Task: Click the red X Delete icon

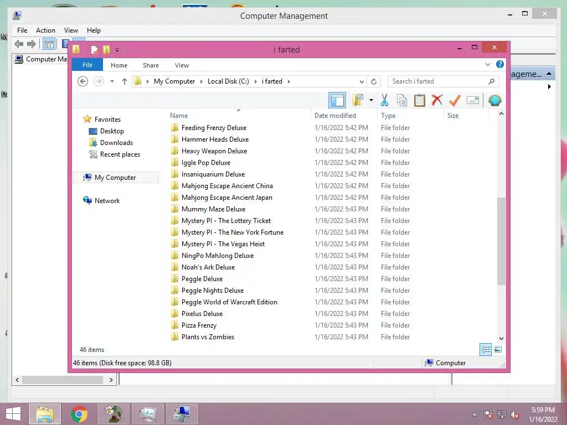Action: (437, 100)
